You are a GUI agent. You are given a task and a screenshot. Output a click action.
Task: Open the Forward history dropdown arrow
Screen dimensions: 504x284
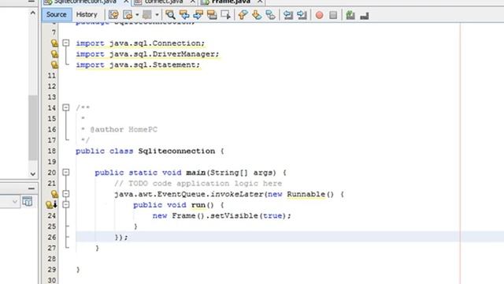[157, 15]
